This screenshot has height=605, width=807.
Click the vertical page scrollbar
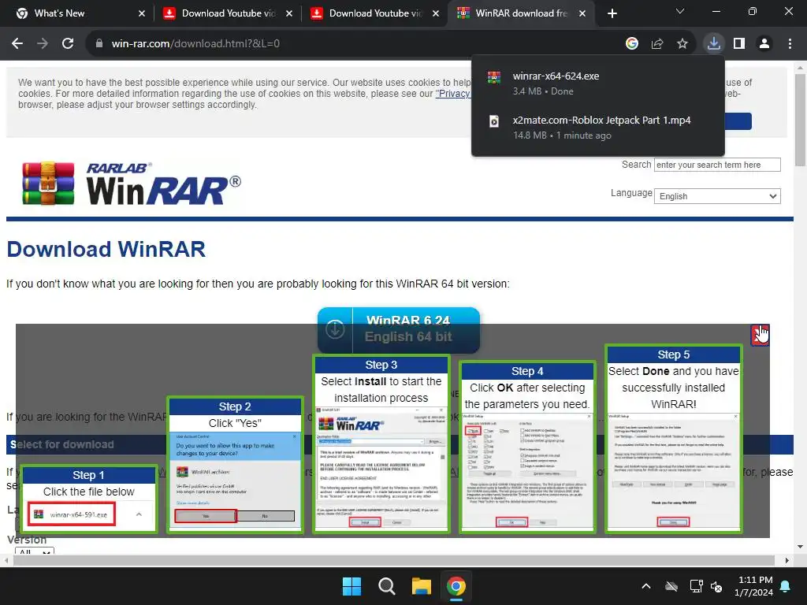800,120
